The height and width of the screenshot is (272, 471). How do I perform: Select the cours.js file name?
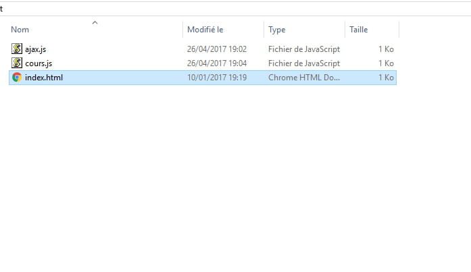click(x=39, y=63)
